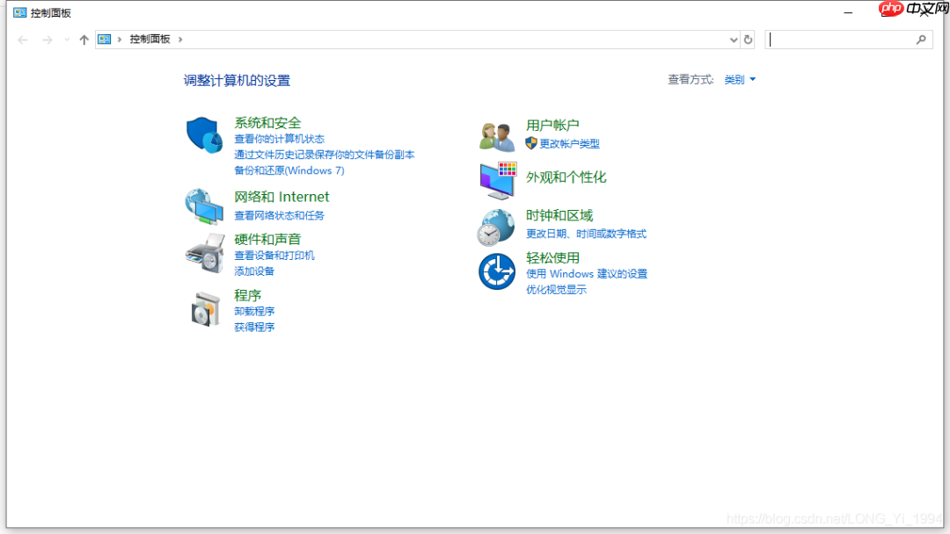Open 时钟和区域 using the clock icon

point(495,226)
